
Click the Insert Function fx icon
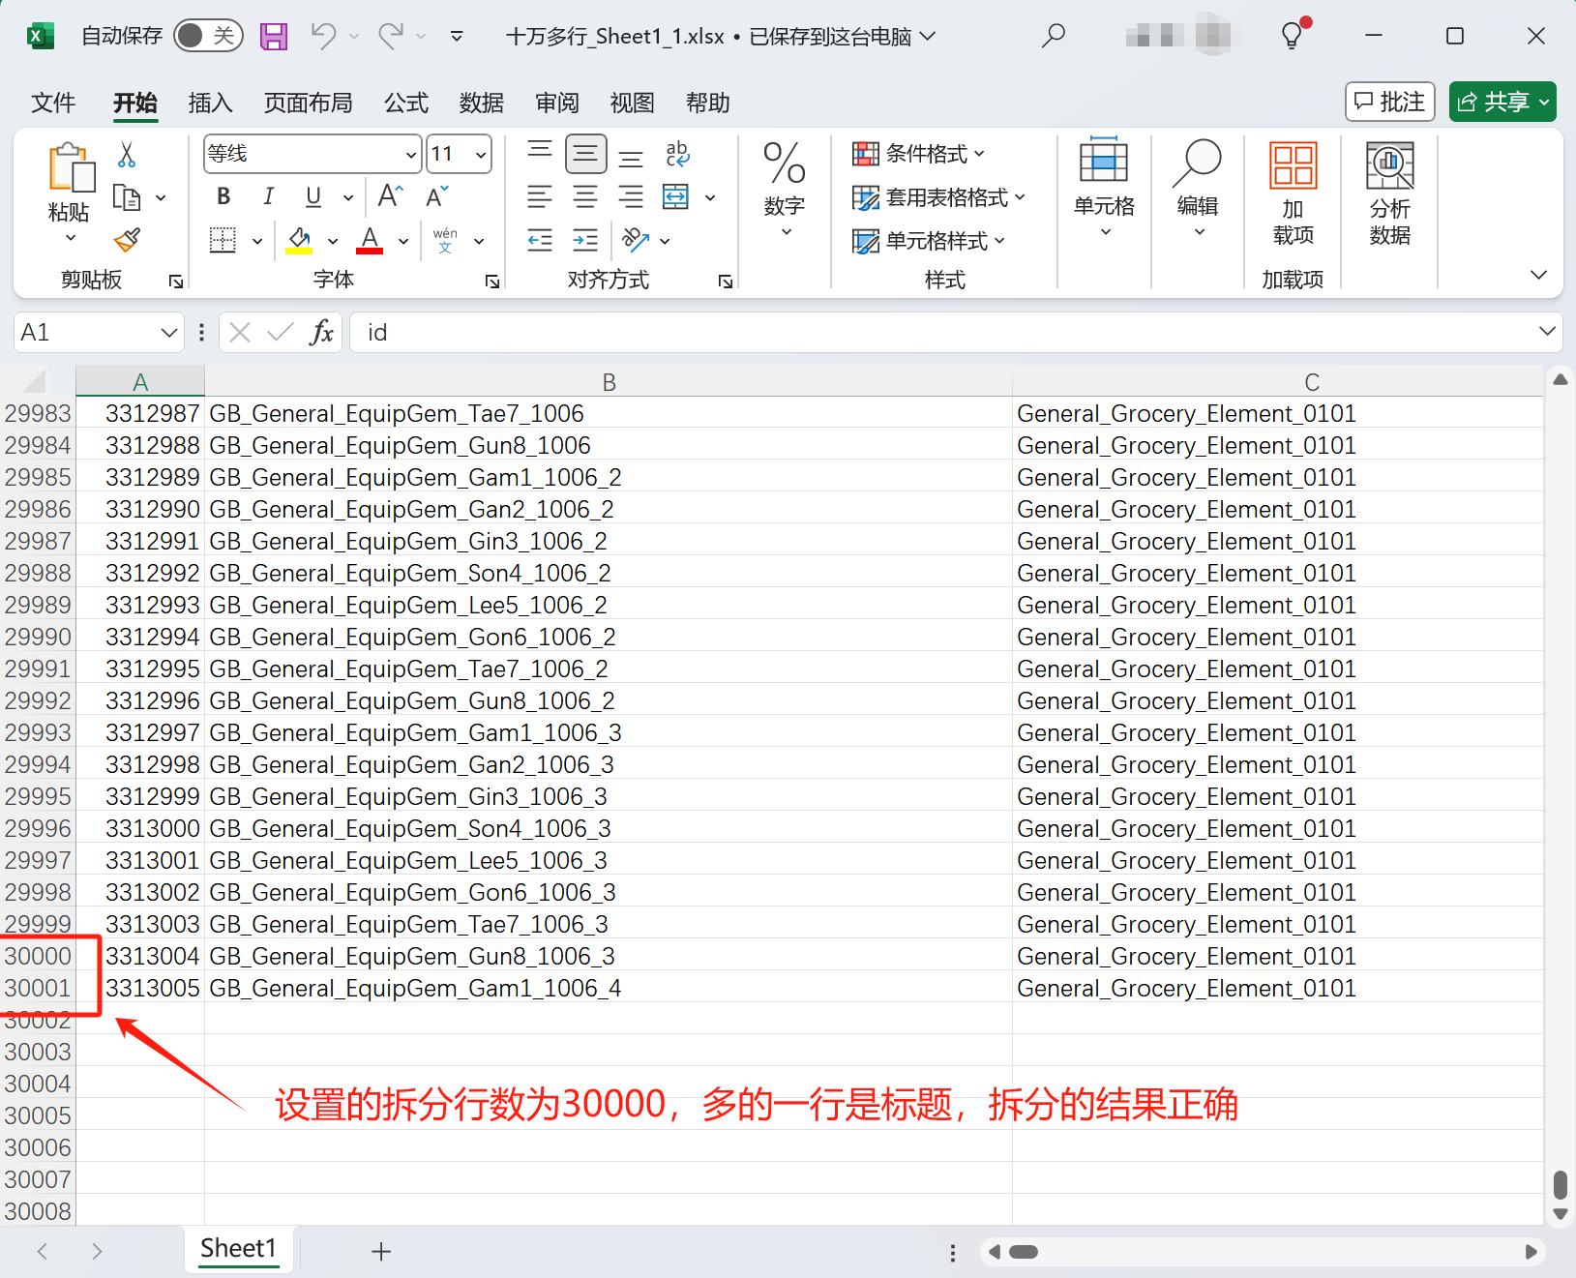[321, 333]
